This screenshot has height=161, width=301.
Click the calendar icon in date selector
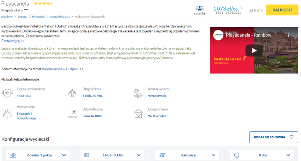click(87, 155)
